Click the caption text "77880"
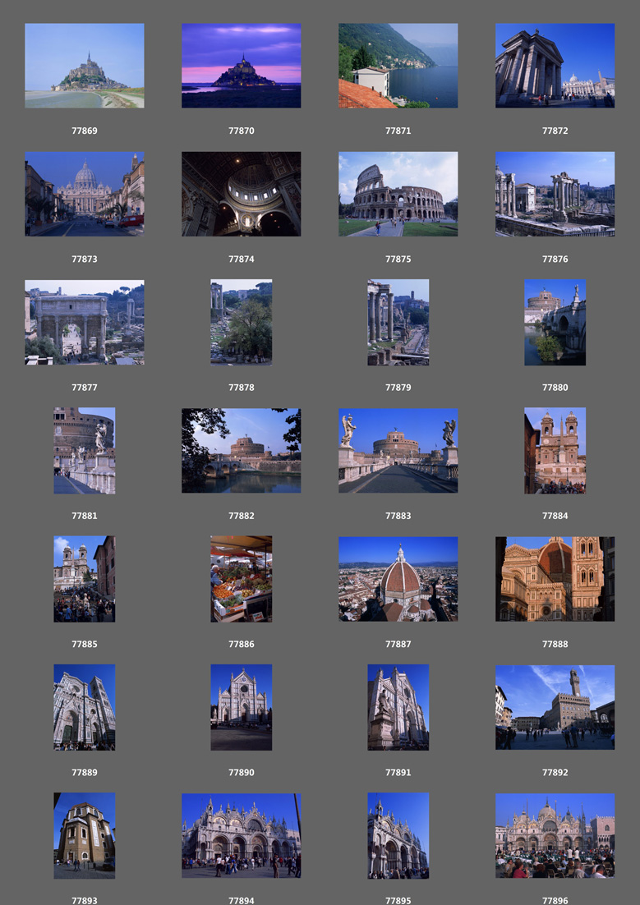Screen dimensions: 640x905 [x=555, y=388]
